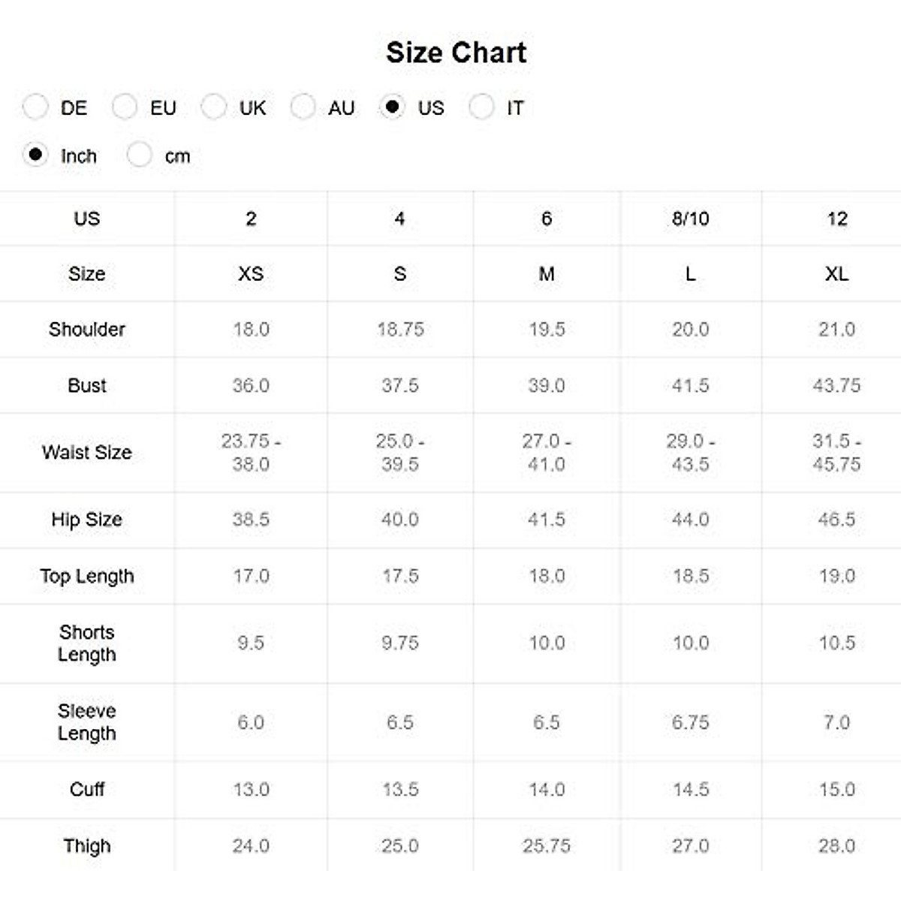The height and width of the screenshot is (901, 901).
Task: Click the Sleeve Length row label
Action: point(87,722)
